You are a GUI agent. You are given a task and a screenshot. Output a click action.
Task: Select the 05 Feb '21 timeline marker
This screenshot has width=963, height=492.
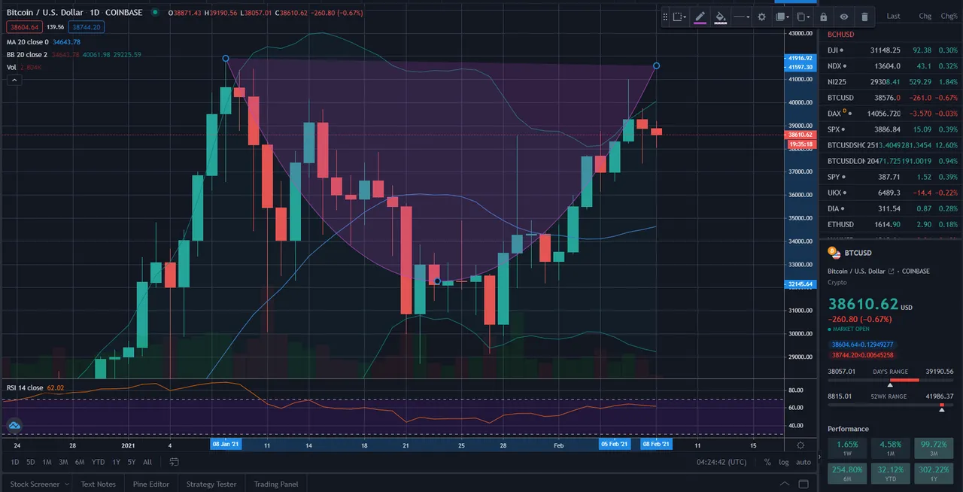614,445
